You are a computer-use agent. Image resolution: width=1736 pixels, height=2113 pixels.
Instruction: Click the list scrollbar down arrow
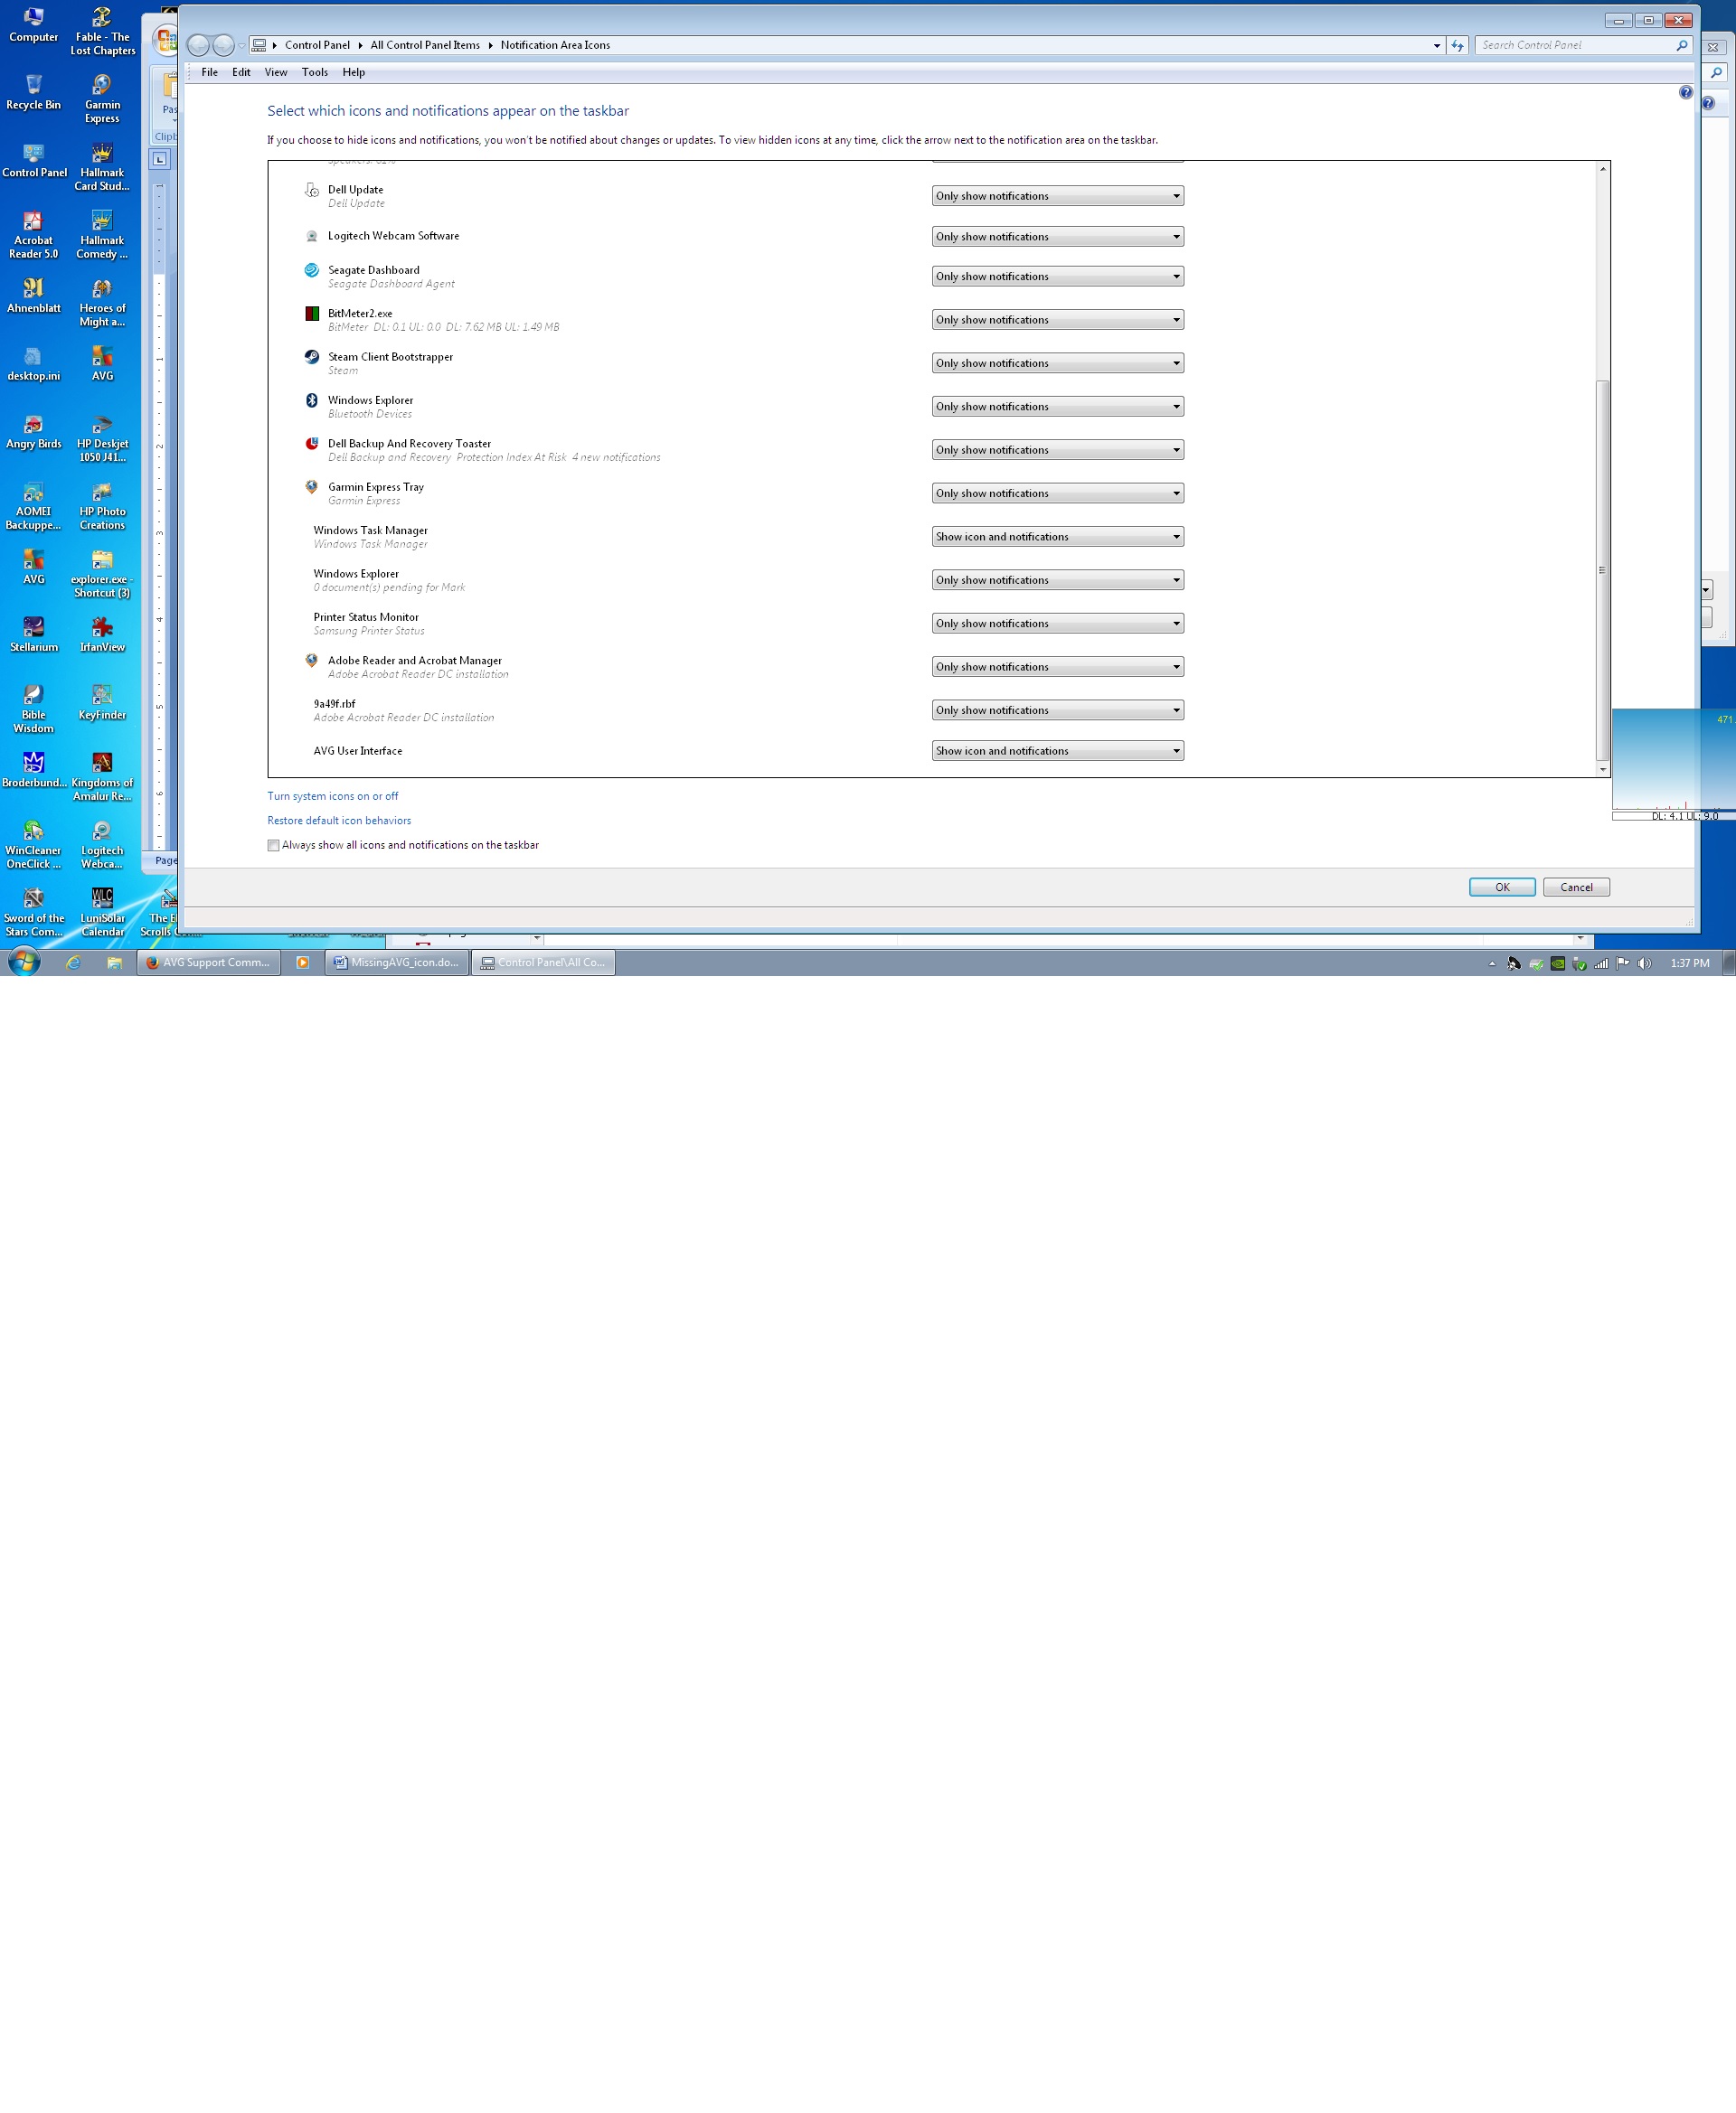coord(1602,770)
